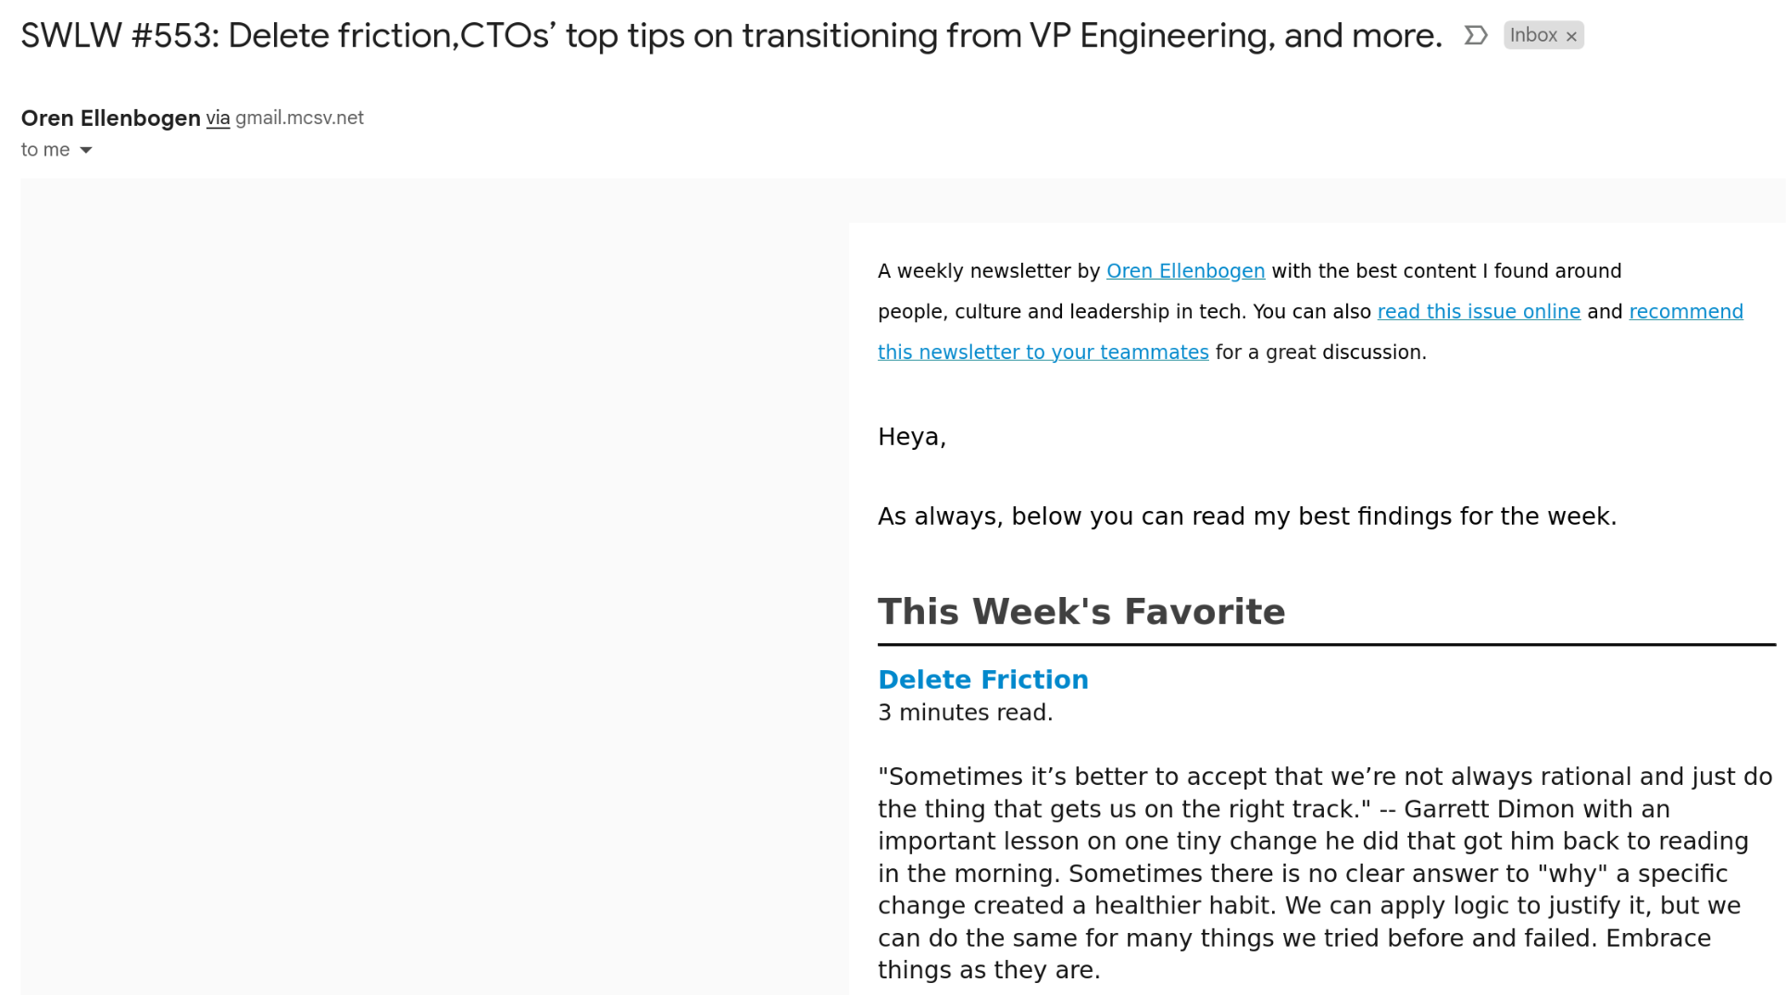This screenshot has height=995, width=1786.
Task: Click the "Heya," greeting line
Action: [911, 437]
